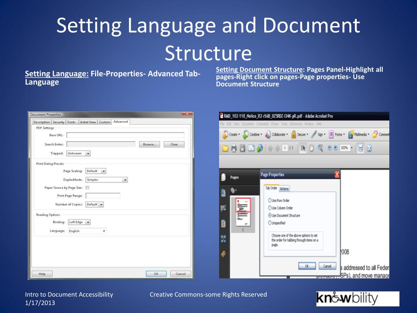Open the Binding dropdown showing Left Edge
The width and height of the screenshot is (417, 313).
click(79, 222)
